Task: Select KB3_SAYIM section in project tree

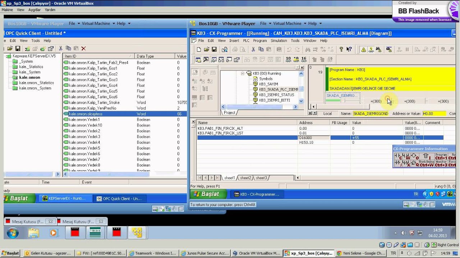Action: pos(268,84)
